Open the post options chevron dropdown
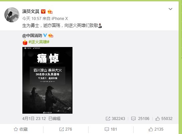The height and width of the screenshot is (134, 182). (170, 9)
